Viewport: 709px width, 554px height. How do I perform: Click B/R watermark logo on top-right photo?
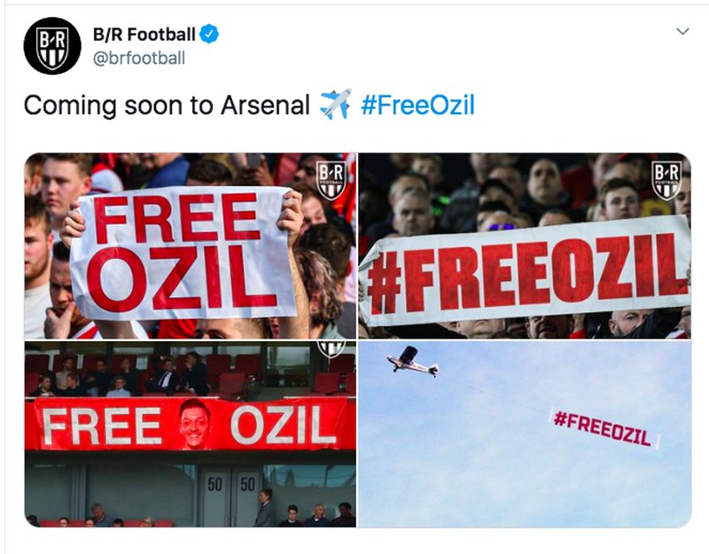point(666,178)
